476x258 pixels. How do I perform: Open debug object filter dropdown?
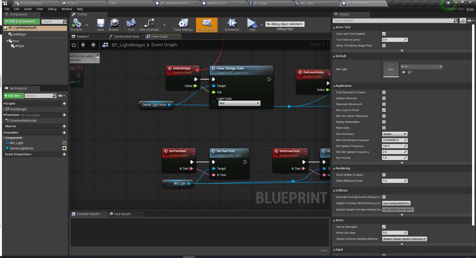pyautogui.click(x=285, y=24)
